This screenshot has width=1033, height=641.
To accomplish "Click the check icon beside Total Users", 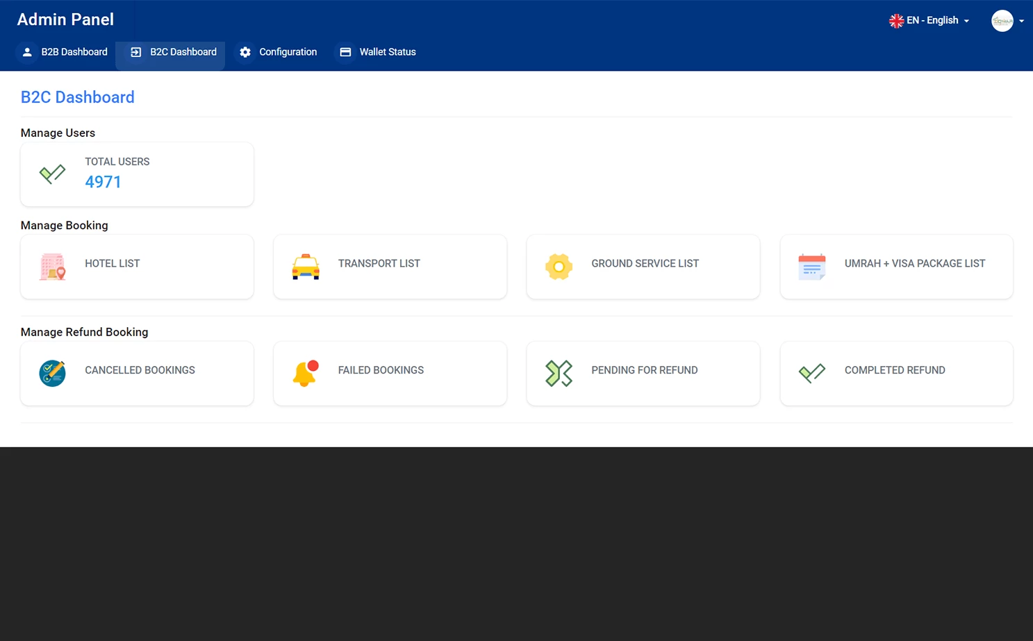I will 52,174.
